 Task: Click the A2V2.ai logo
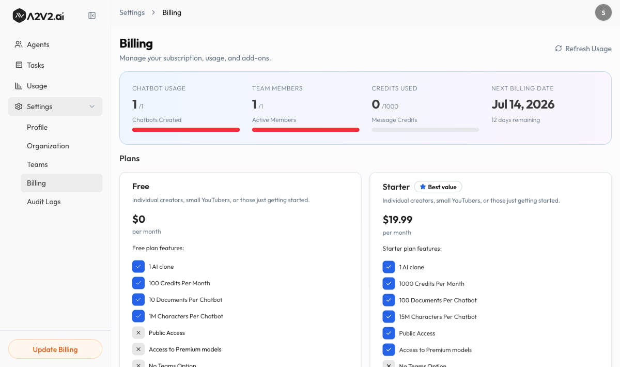(38, 16)
